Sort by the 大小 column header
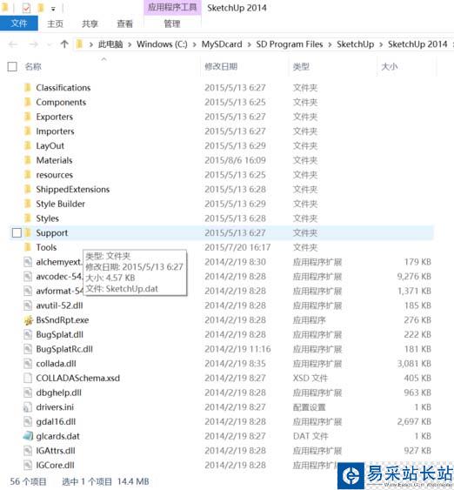454x490 pixels. 390,66
